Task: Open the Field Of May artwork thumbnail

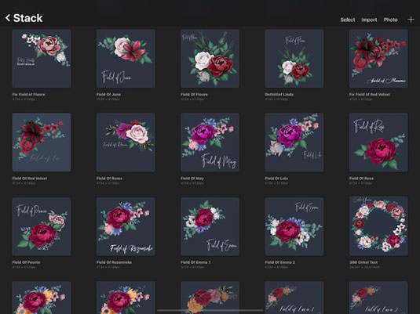Action: pos(210,143)
